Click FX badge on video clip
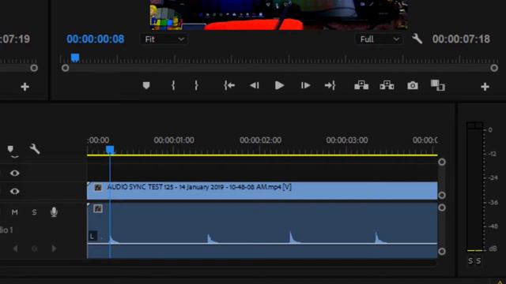The image size is (506, 284). [98, 188]
